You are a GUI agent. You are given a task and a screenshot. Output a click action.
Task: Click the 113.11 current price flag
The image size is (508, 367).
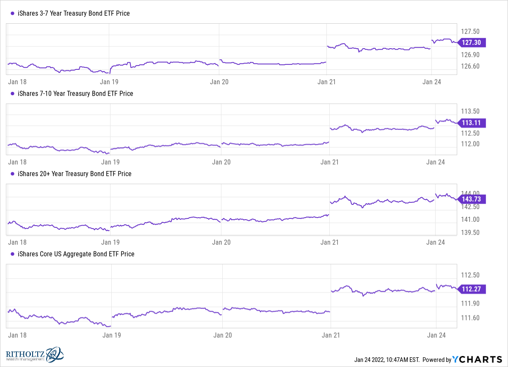pos(472,123)
